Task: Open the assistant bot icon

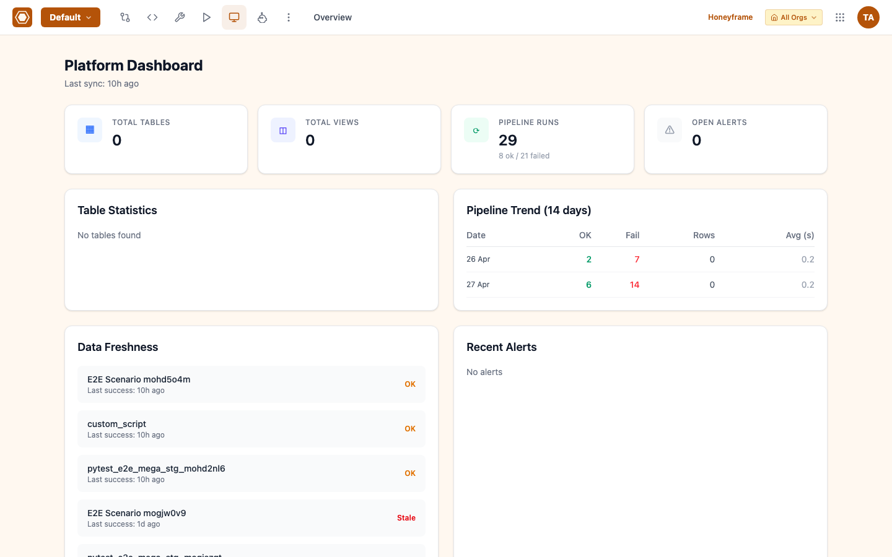Action: [x=262, y=17]
